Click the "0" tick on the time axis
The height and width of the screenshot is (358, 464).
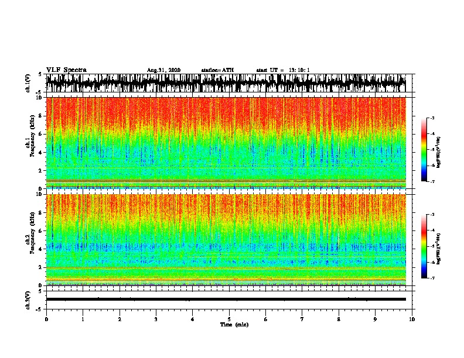click(x=46, y=319)
